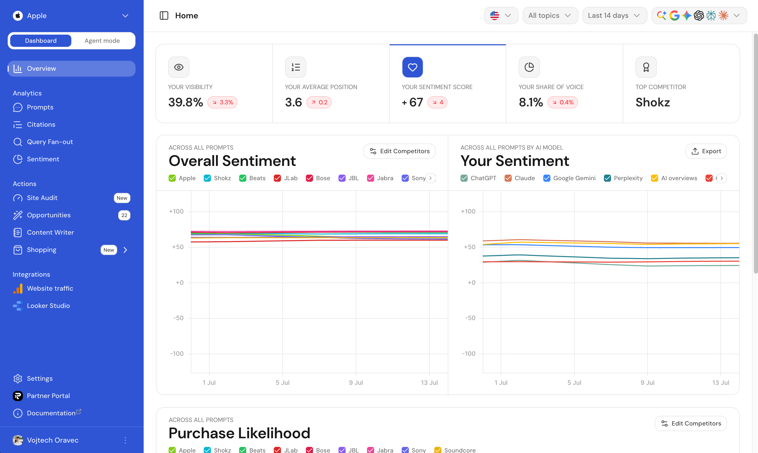
Task: Open the Last 14 days date dropdown
Action: (x=615, y=16)
